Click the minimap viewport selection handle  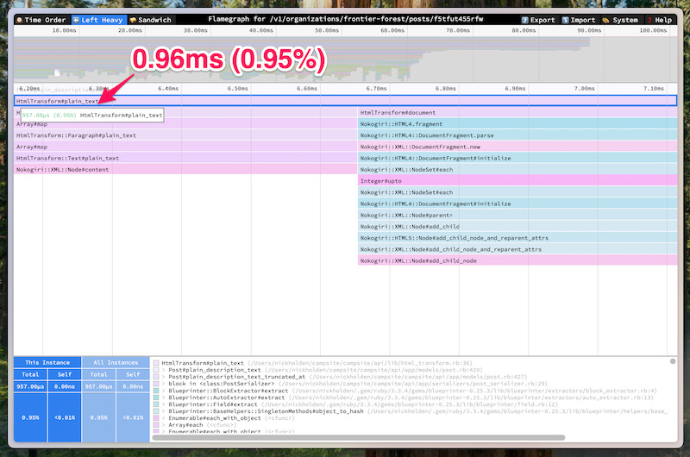coord(57,72)
